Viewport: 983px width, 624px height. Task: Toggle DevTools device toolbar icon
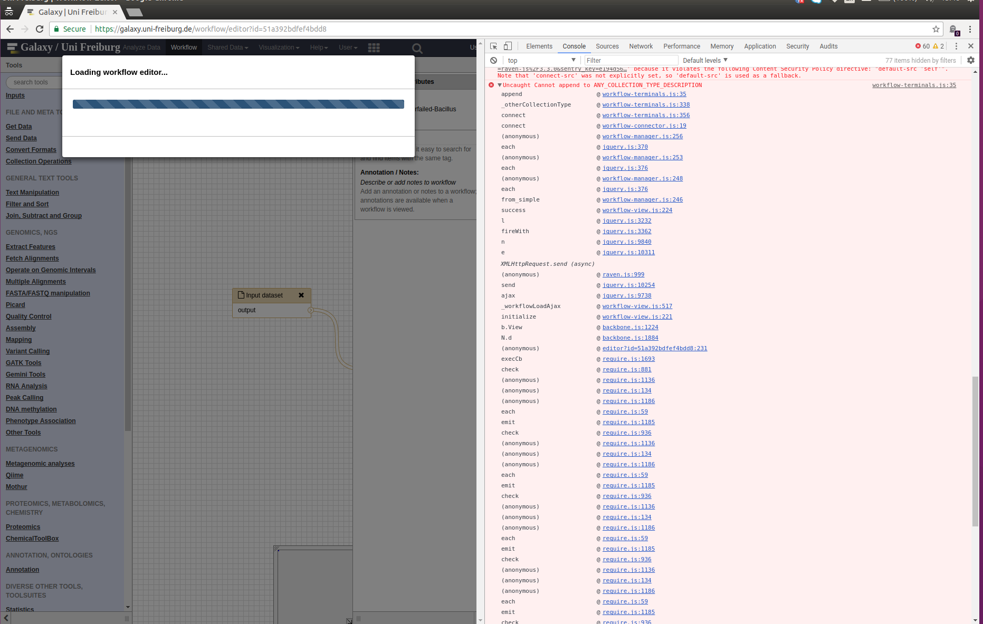click(x=508, y=46)
